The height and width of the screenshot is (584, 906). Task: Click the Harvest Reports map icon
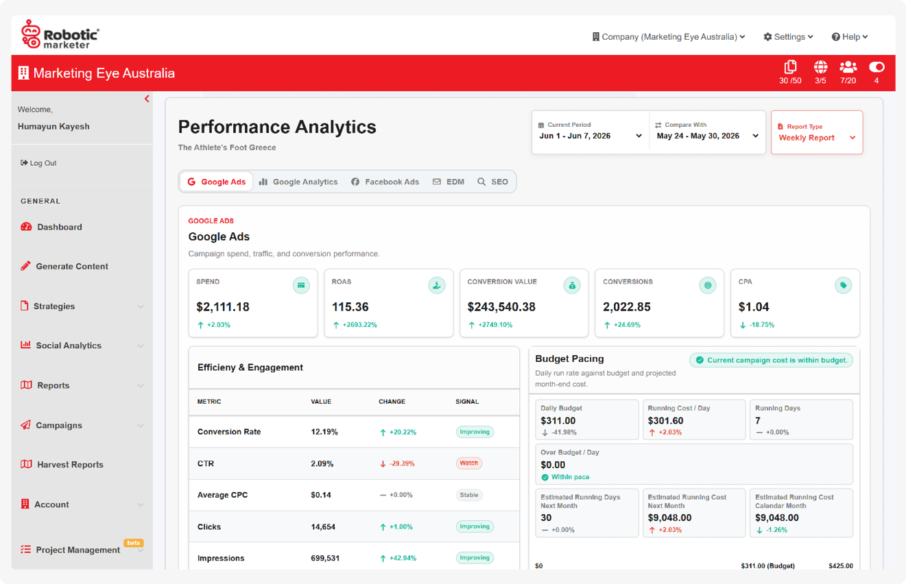coord(26,464)
